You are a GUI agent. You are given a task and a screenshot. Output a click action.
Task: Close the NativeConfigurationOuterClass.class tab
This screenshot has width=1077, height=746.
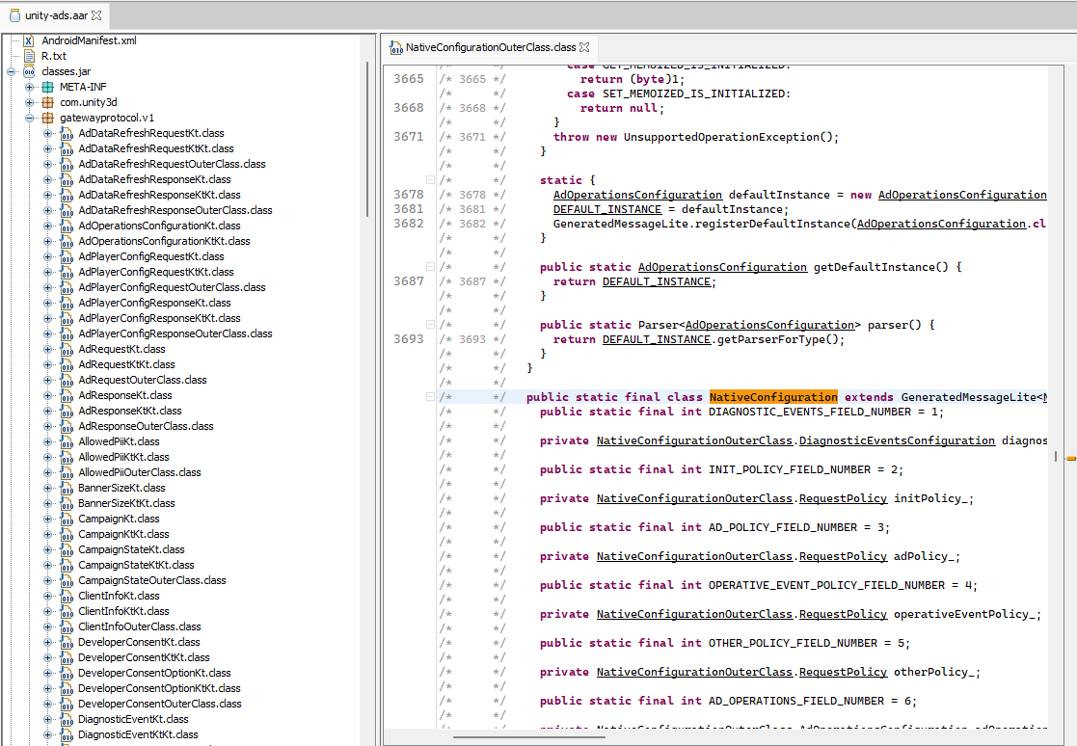tap(584, 46)
